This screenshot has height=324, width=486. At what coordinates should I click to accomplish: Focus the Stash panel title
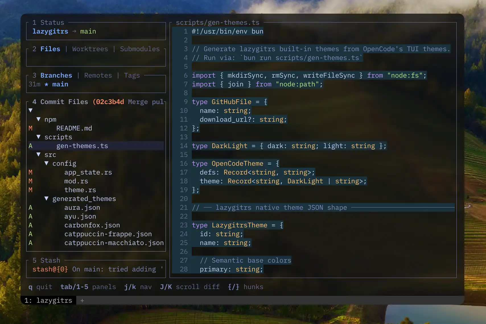pos(46,260)
